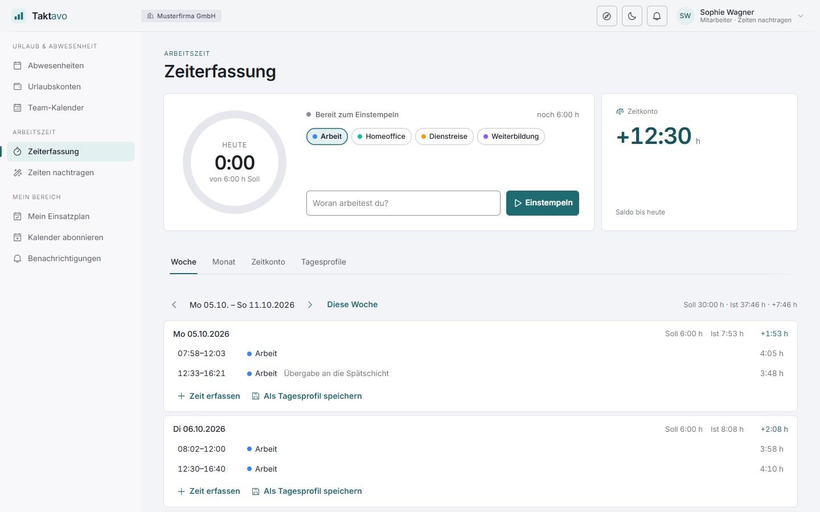Click the Taktavo logo icon
Screen dimensions: 820x512
coord(19,16)
